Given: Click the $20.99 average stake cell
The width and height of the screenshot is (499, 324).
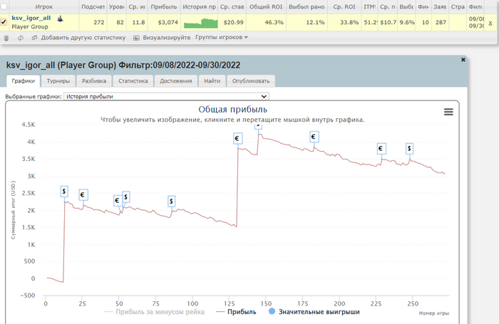Looking at the screenshot, I should (x=233, y=22).
